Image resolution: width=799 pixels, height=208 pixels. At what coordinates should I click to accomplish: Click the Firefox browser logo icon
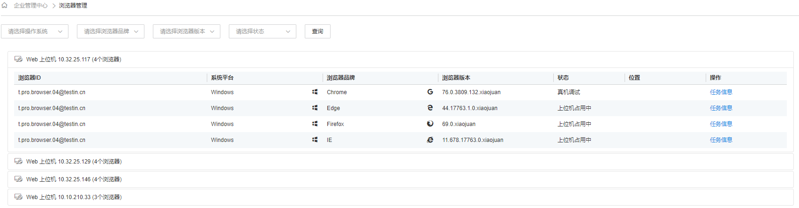coord(430,124)
